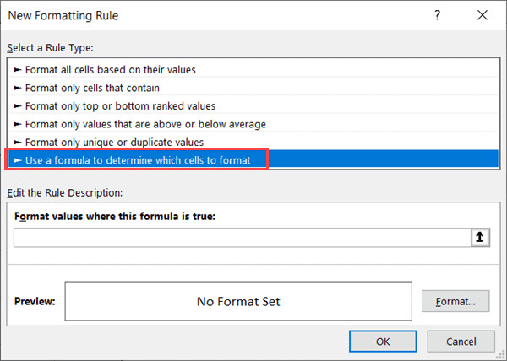Click the 'Edit the Rule Description:' label
This screenshot has height=361, width=507.
tap(65, 193)
